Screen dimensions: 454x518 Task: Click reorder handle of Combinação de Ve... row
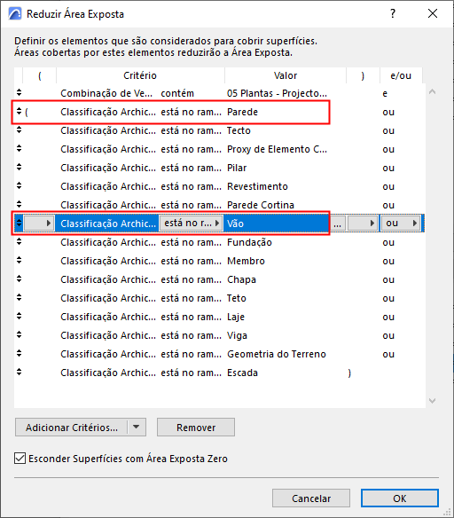(x=19, y=93)
